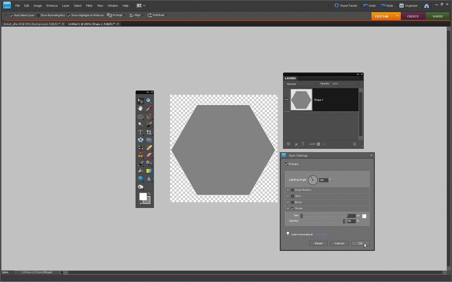
Task: Choose the Horizontal Type tool
Action: point(140,132)
